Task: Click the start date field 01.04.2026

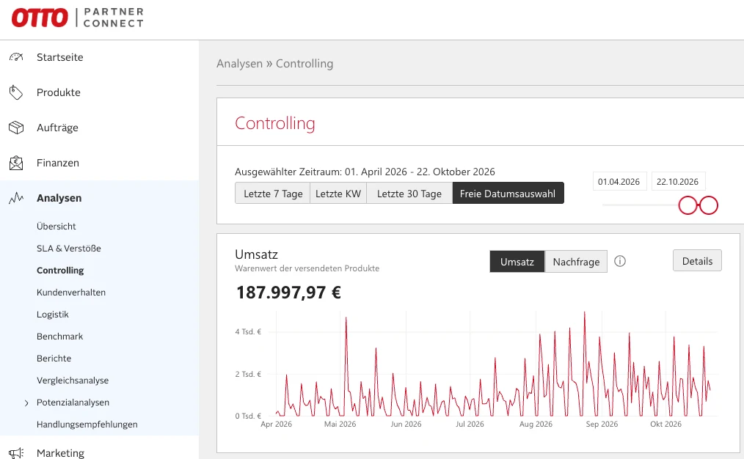Action: coord(619,181)
